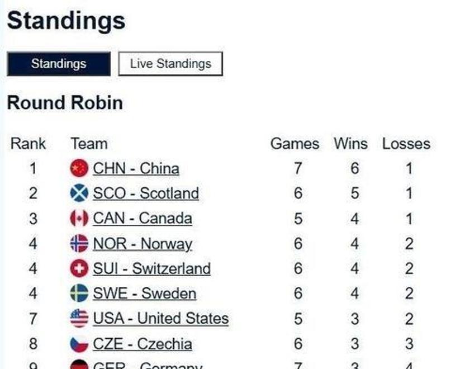
Task: Click the Czechia flag icon
Action: click(x=79, y=344)
